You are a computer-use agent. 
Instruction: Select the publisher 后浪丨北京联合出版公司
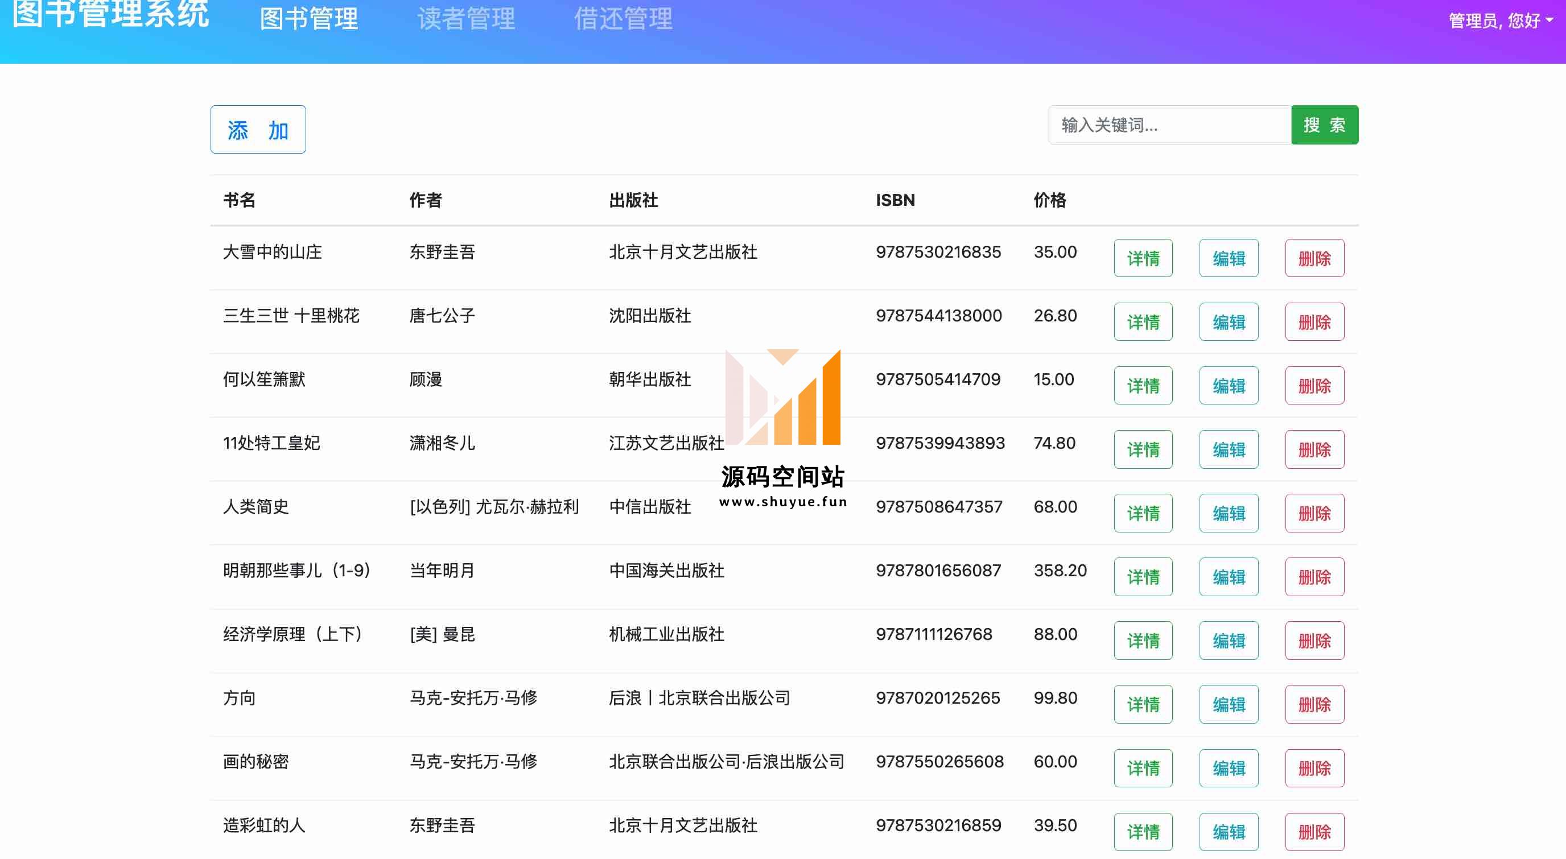[699, 698]
